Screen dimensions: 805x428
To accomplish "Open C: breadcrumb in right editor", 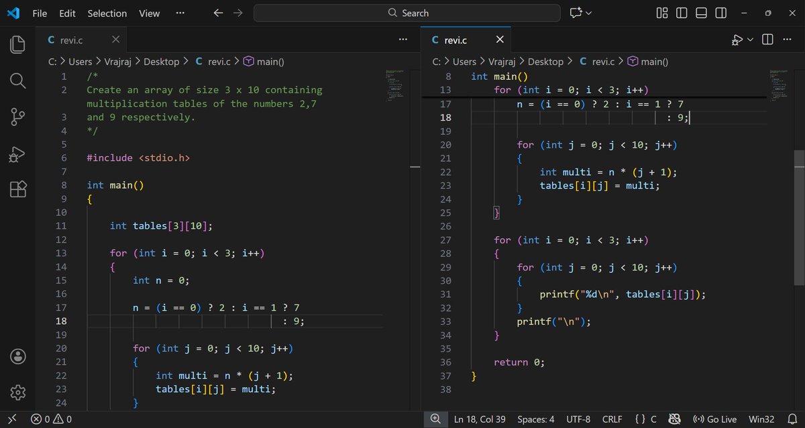I will 437,62.
